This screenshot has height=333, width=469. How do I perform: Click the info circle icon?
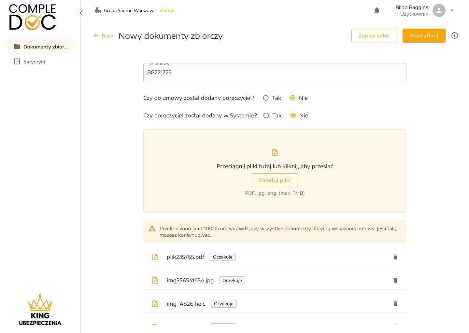(455, 35)
